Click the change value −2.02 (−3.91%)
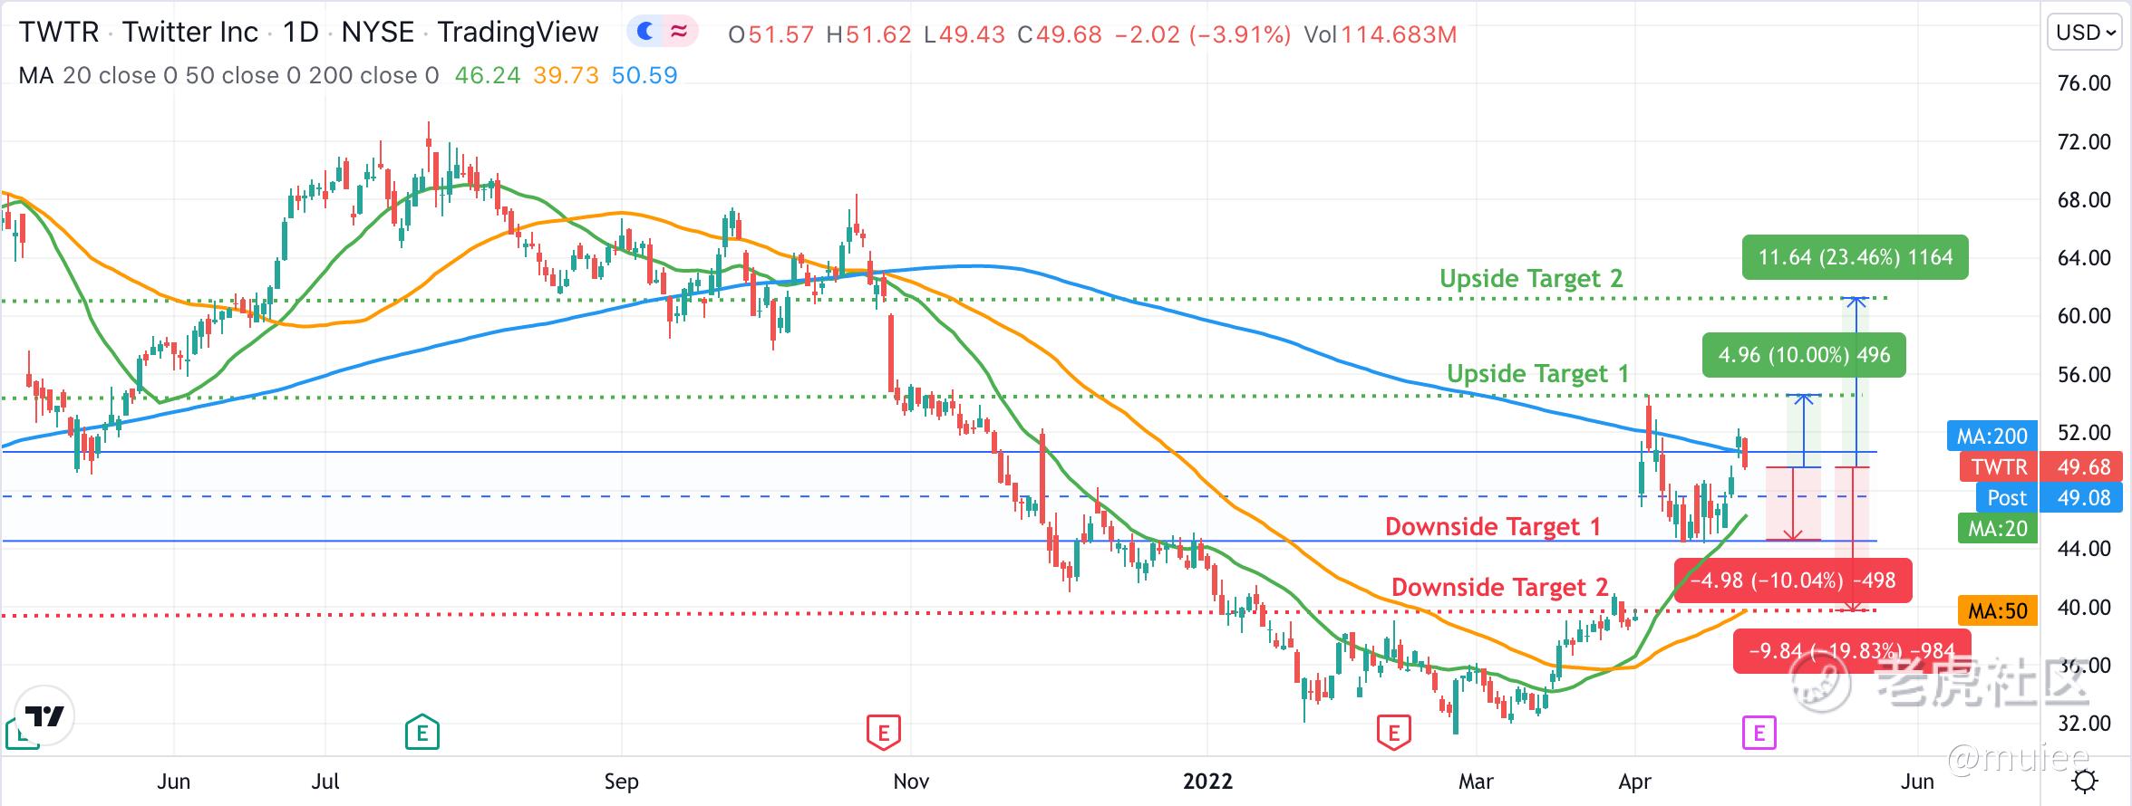2132x806 pixels. (1203, 34)
